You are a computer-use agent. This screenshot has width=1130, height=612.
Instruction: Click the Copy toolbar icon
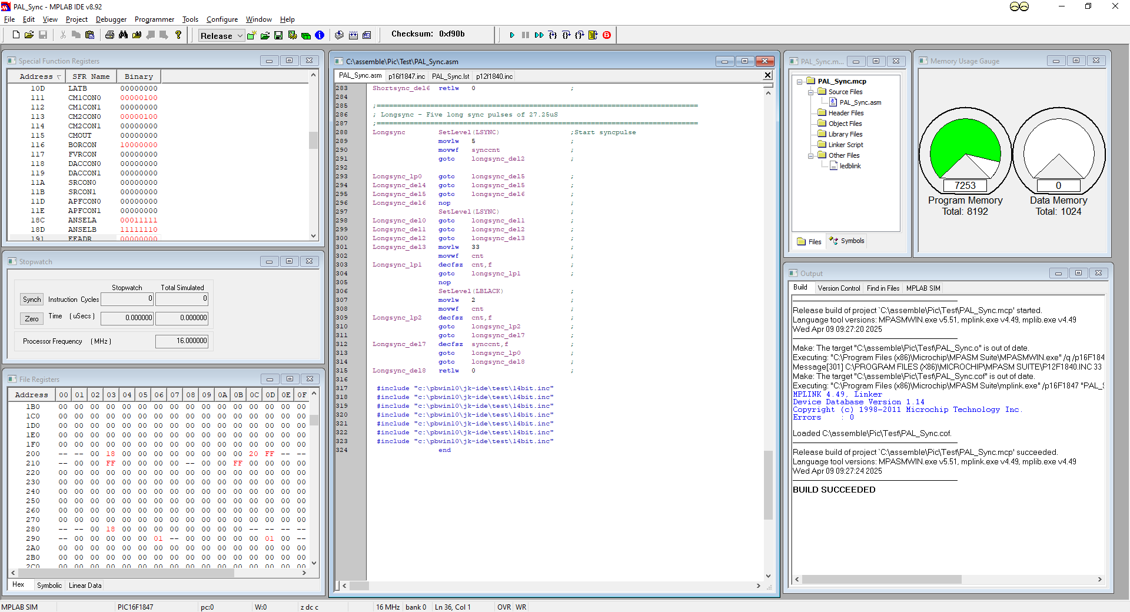pos(76,35)
